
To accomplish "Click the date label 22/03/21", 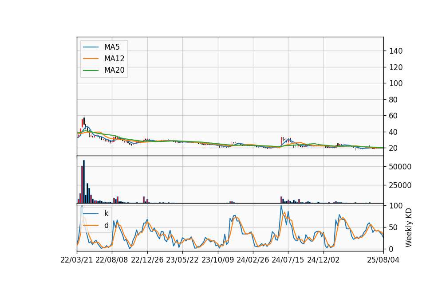I will pos(77,260).
